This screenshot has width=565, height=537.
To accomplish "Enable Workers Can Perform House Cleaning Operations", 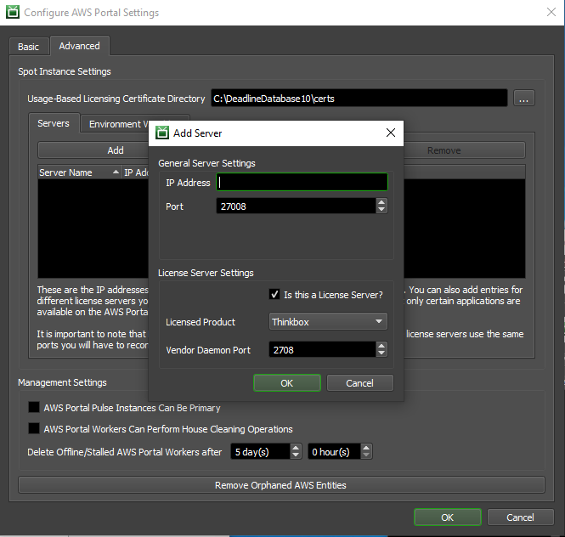I will pos(34,428).
